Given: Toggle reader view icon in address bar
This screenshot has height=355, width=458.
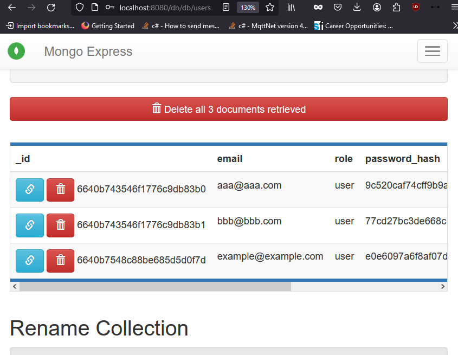Looking at the screenshot, I should 226,7.
